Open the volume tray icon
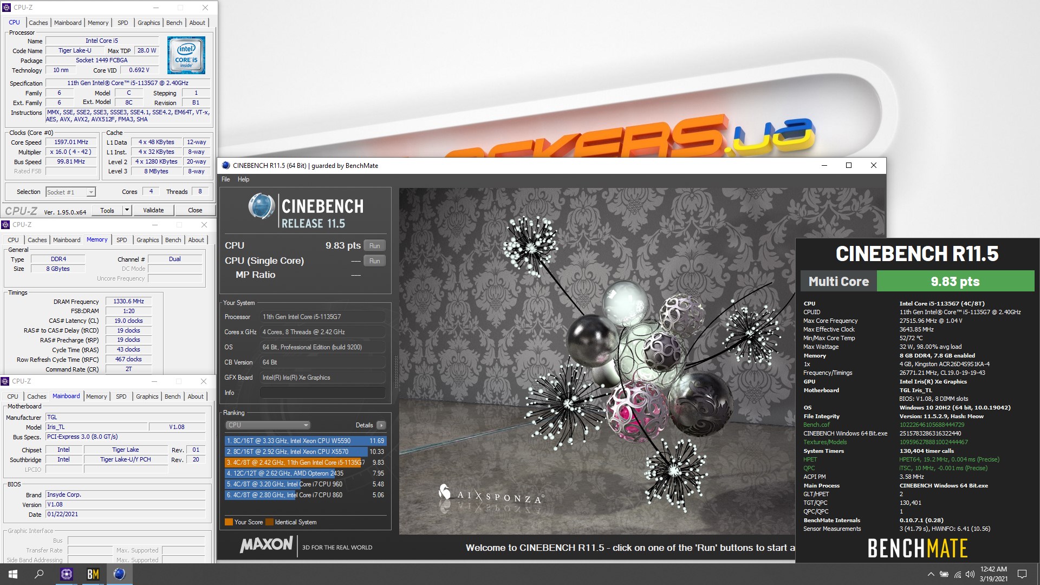 click(x=970, y=574)
